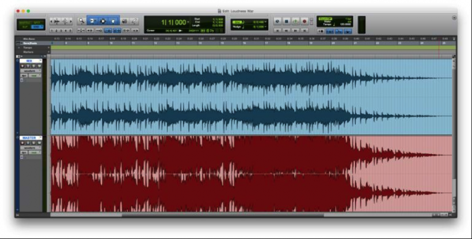
Task: Toggle Link Timeline and Edit Selection
Action: tap(117, 30)
